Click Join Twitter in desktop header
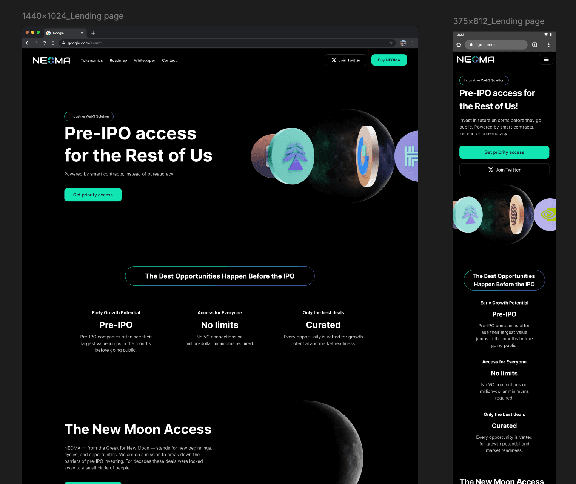576x484 pixels. 346,60
